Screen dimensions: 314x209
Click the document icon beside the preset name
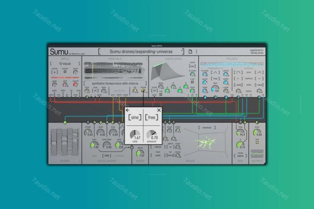pos(190,52)
